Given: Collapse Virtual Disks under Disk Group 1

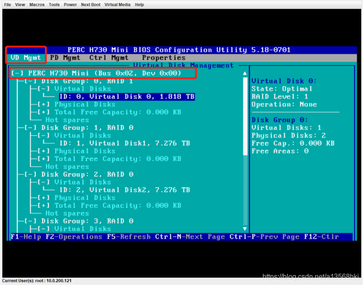Looking at the screenshot, I should (x=43, y=136).
